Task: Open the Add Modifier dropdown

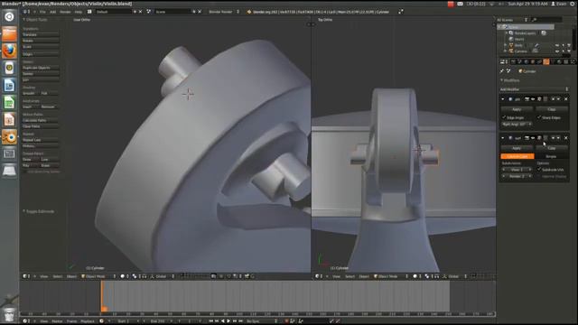Action: coord(534,89)
